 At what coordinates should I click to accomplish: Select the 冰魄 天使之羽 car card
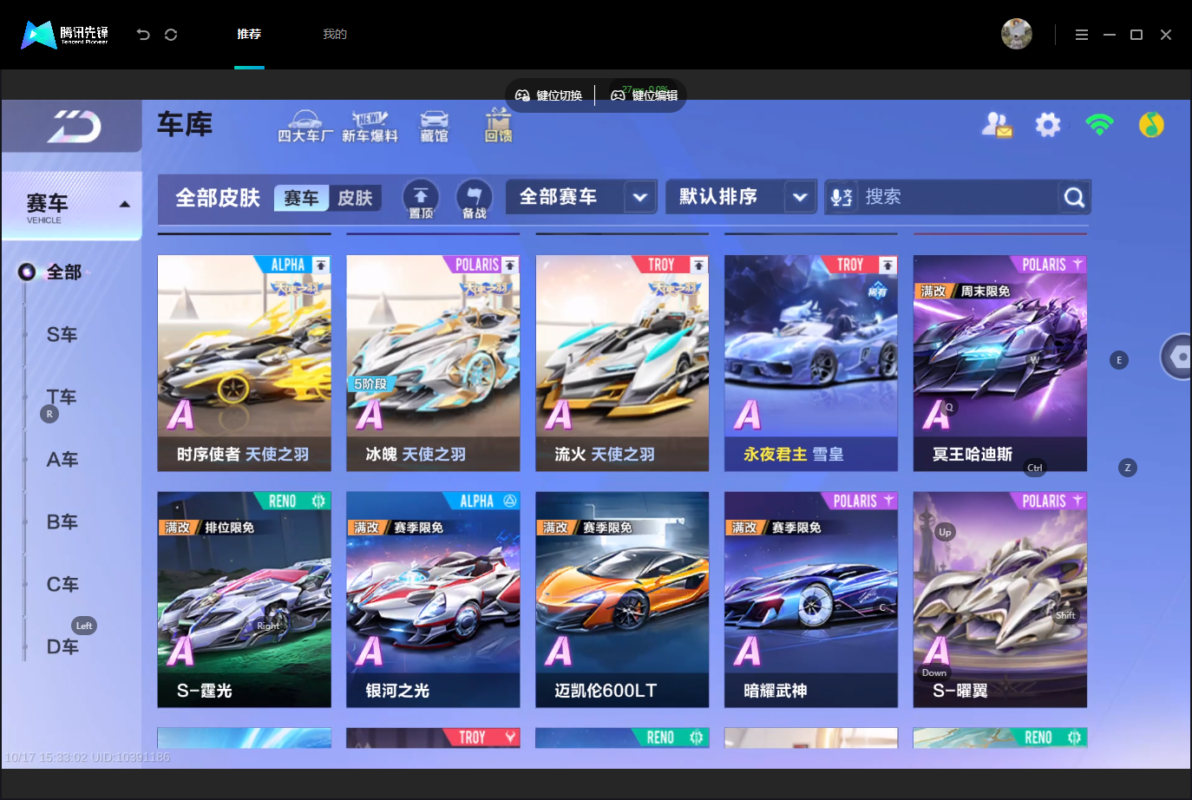[433, 364]
